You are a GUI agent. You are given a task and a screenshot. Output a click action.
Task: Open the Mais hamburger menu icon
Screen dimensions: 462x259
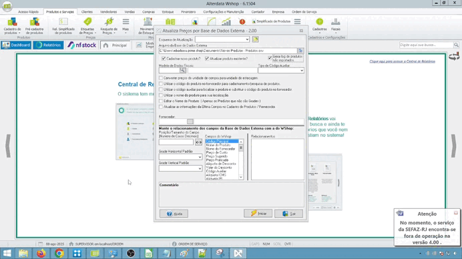pos(126,22)
